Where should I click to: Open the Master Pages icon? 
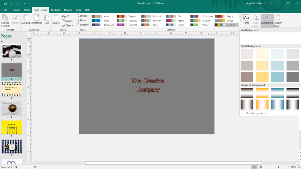(279, 20)
